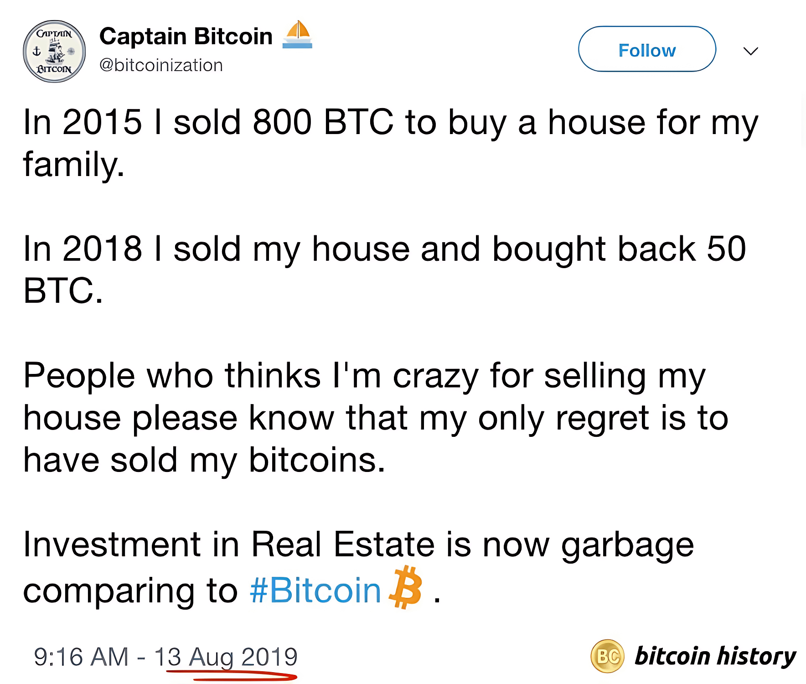The width and height of the screenshot is (806, 684).
Task: Open the Captain Bitcoin display name
Action: point(186,36)
